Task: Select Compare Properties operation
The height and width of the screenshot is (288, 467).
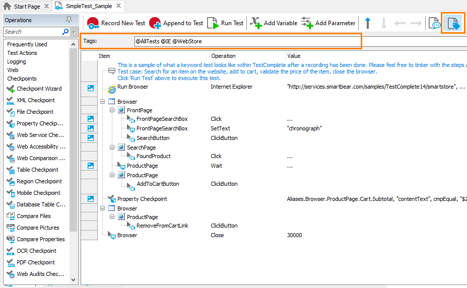Action: pyautogui.click(x=36, y=240)
